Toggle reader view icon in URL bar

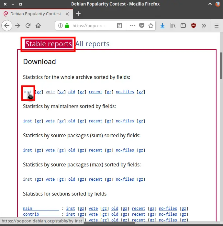pyautogui.click(x=119, y=26)
